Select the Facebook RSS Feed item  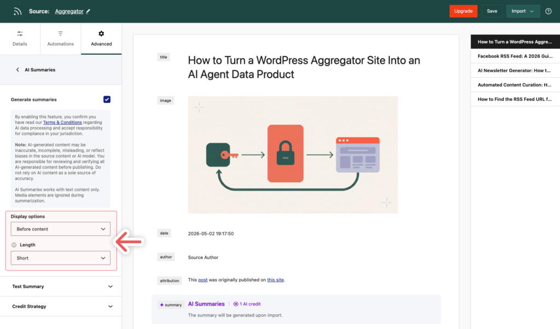click(515, 56)
